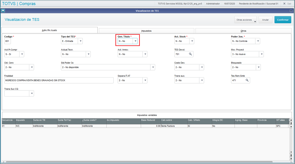Image resolution: width=295 pixels, height=164 pixels.
Task: Open the Act. Inmov. dropdown
Action: (145, 54)
